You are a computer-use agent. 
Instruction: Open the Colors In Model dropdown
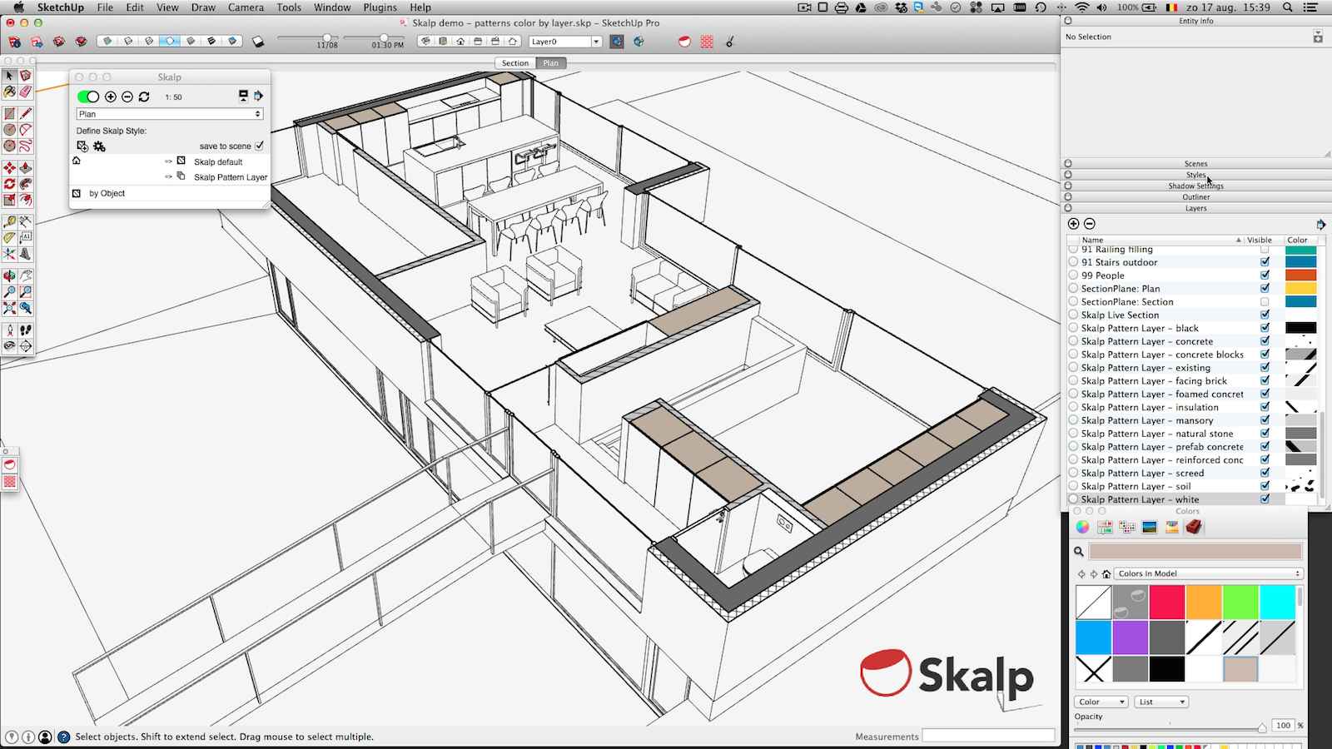[x=1207, y=573]
